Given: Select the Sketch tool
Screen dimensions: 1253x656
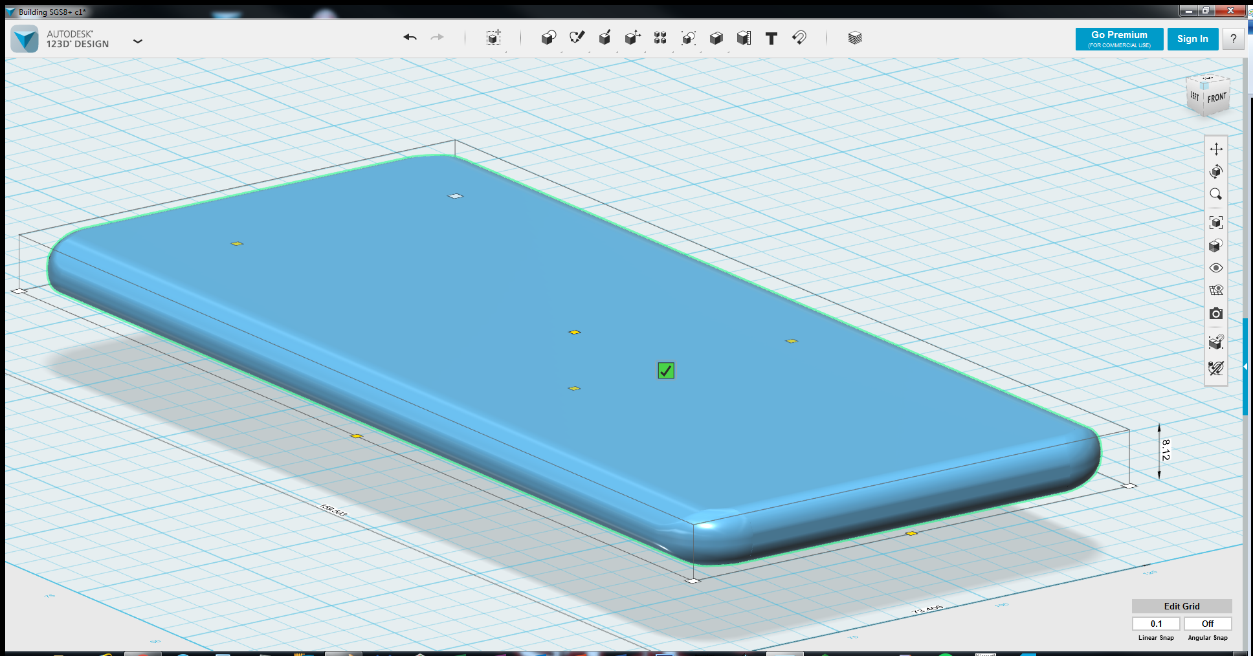Looking at the screenshot, I should (x=577, y=38).
